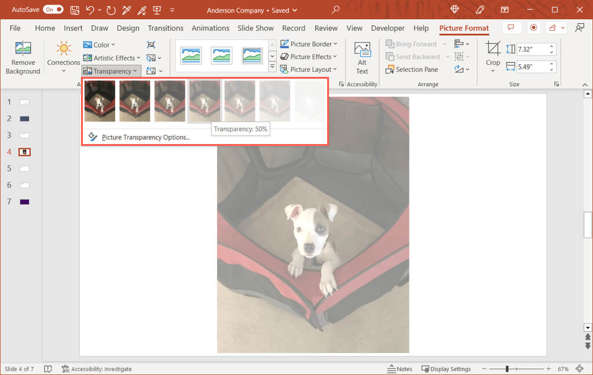
Task: Open Ribbon Display Options icon
Action: [504, 10]
